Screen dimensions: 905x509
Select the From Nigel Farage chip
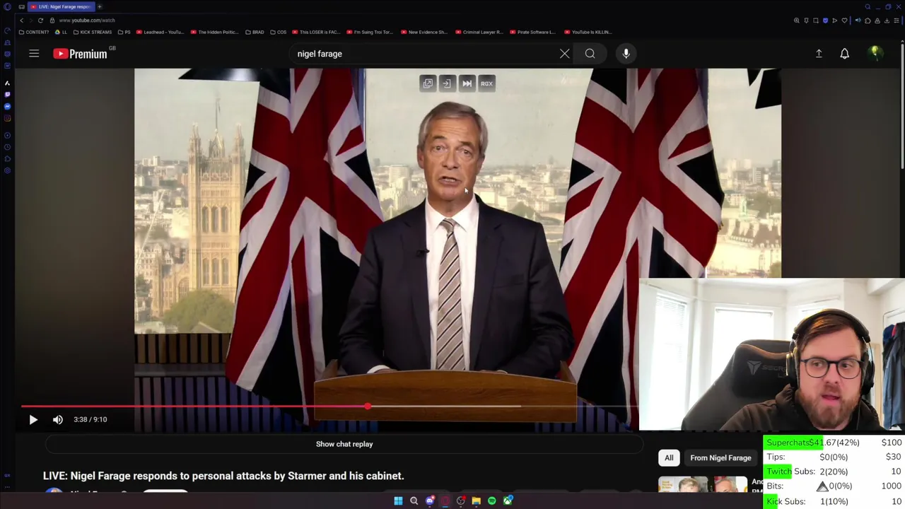pos(720,458)
